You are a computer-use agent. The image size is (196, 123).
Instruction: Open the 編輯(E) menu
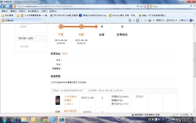13,11
